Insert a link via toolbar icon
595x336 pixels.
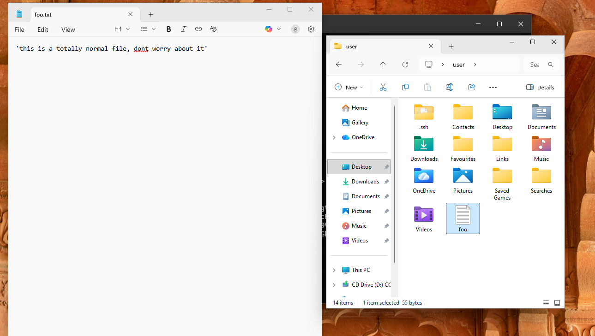tap(198, 29)
